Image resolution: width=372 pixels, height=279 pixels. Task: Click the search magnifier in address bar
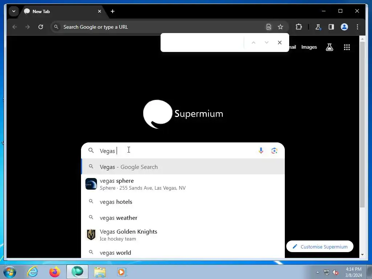click(56, 27)
